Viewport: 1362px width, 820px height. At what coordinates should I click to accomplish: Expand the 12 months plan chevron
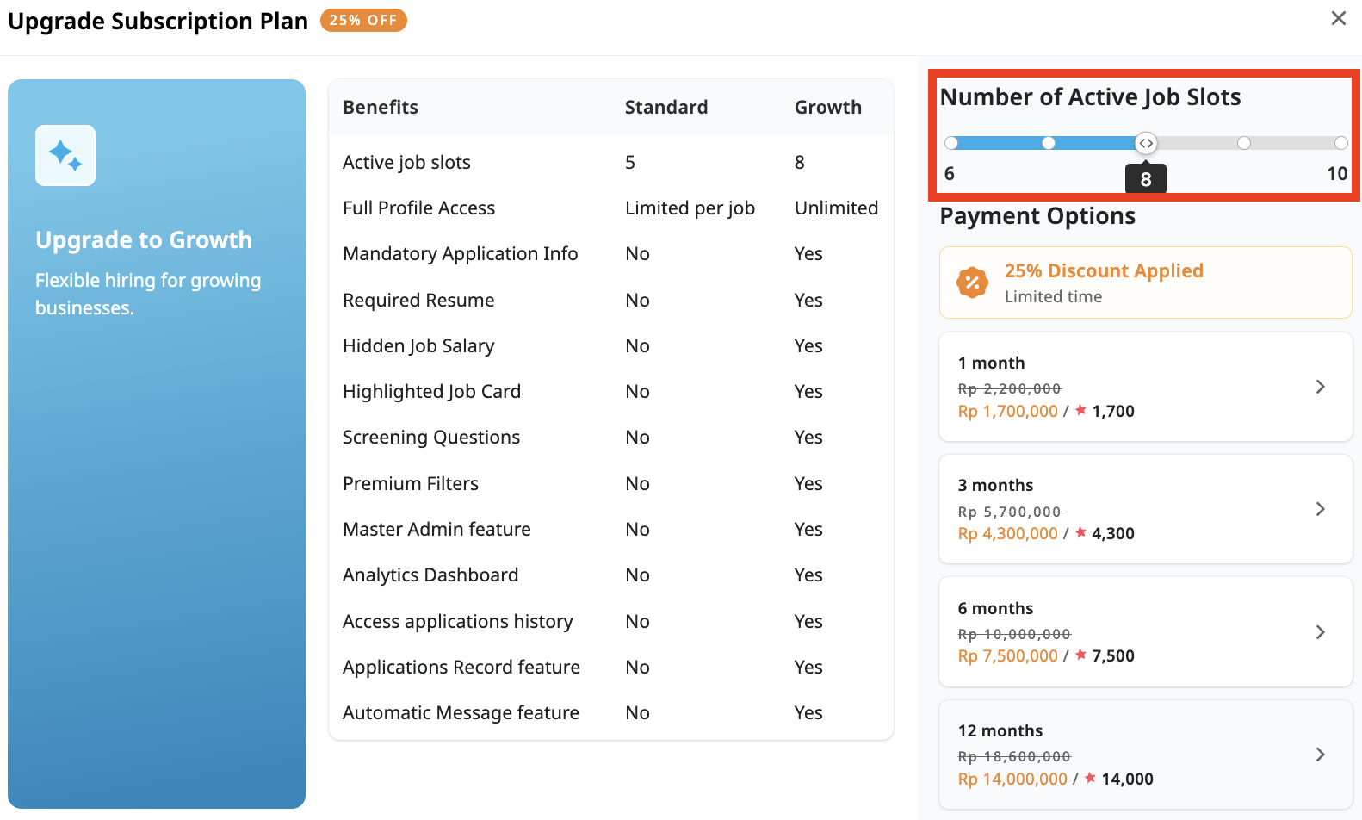pos(1320,755)
